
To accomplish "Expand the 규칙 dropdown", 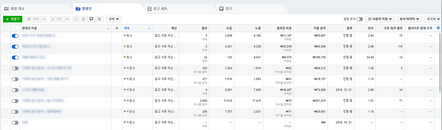I will pos(114,19).
